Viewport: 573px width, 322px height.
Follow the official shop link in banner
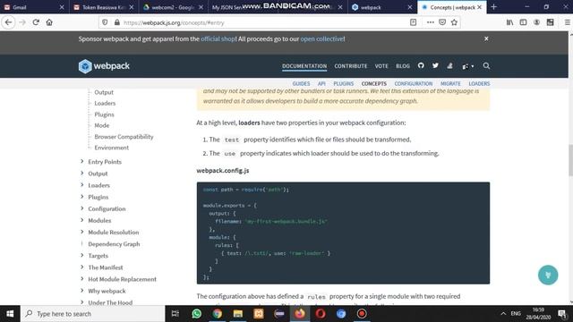218,38
